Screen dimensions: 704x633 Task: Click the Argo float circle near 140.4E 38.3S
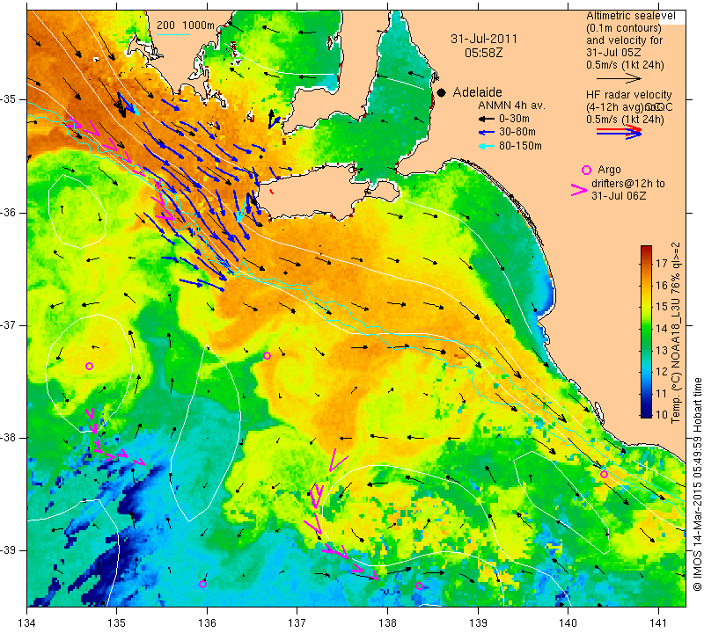[x=604, y=475]
